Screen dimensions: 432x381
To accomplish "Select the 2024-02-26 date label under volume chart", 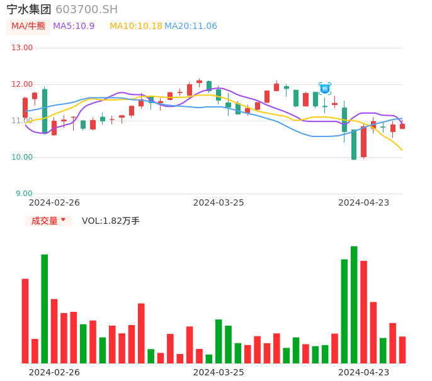I will 54,372.
